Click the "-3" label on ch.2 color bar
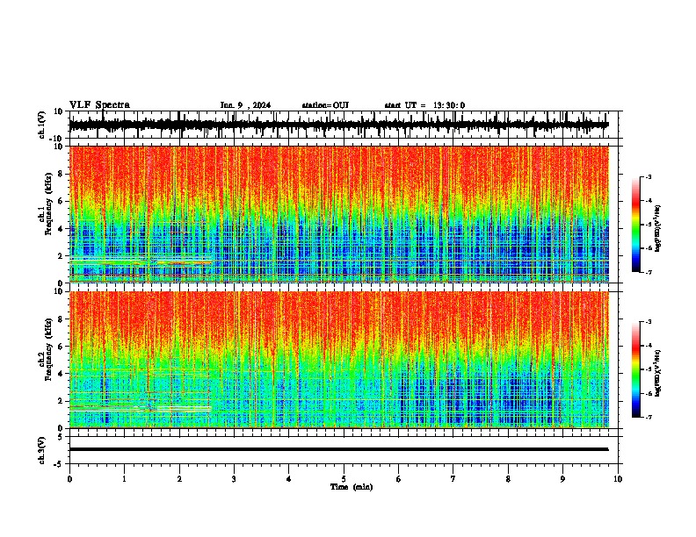This screenshot has height=537, width=696. click(x=648, y=322)
